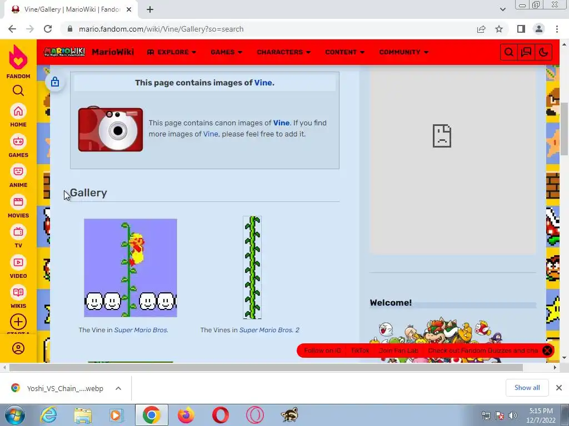Viewport: 569px width, 426px height.
Task: Go back with browser back arrow
Action: tap(12, 29)
